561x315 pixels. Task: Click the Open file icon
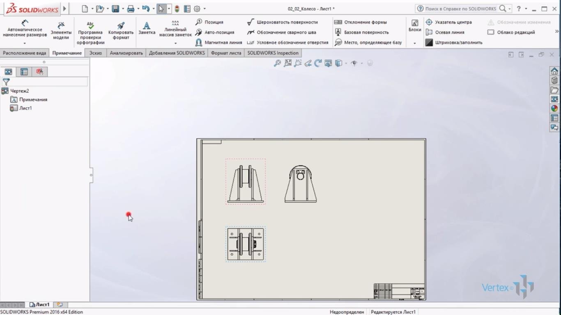[x=100, y=9]
